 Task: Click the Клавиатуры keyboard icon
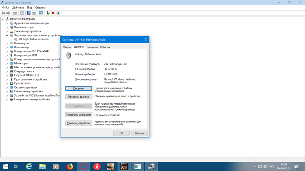[x=11, y=43]
